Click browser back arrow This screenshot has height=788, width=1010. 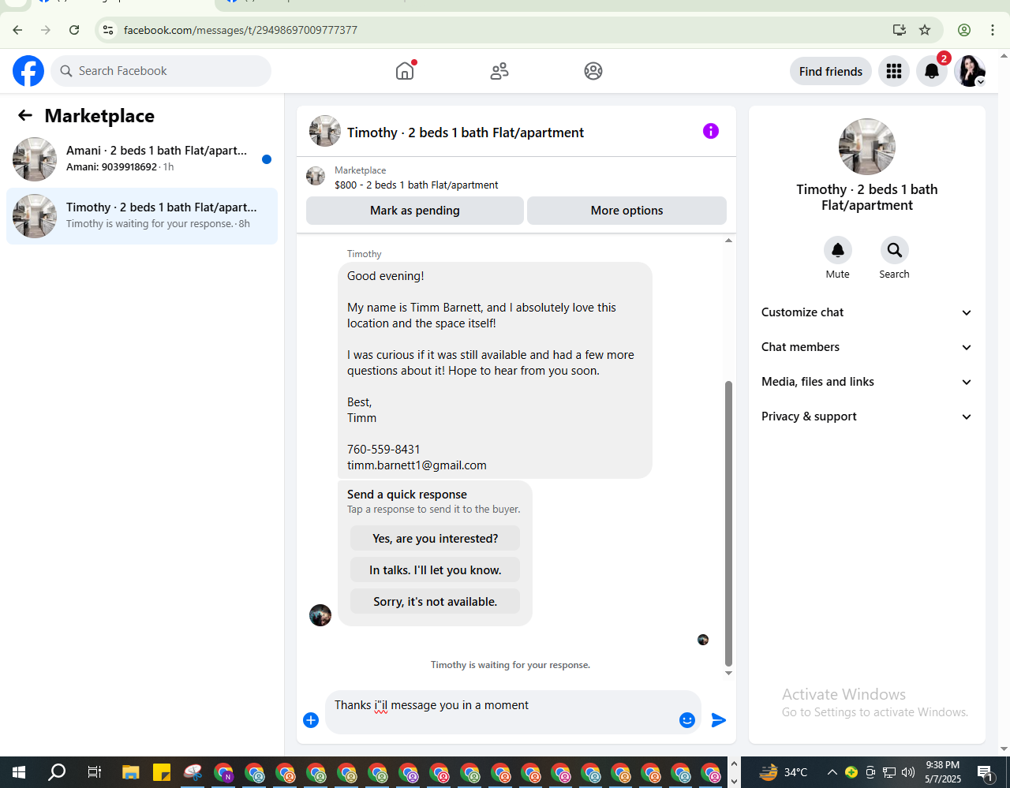[x=17, y=30]
